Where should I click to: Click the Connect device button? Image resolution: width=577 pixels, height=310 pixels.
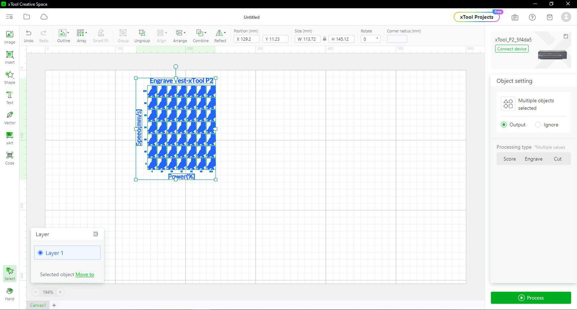[512, 49]
